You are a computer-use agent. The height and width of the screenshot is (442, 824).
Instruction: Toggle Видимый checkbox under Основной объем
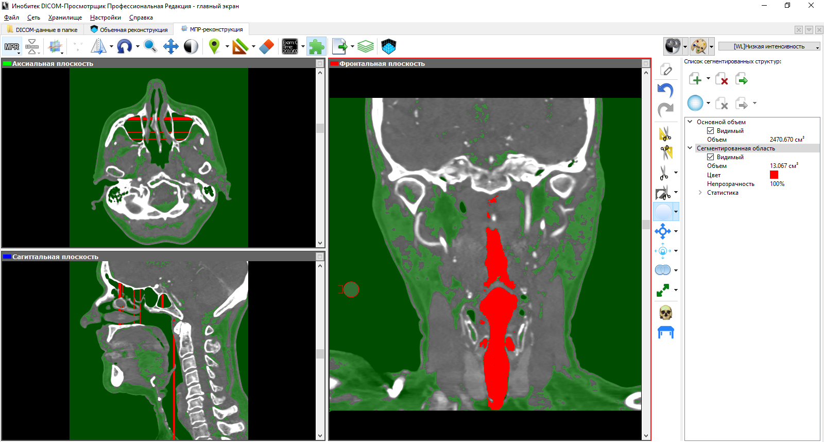[710, 131]
